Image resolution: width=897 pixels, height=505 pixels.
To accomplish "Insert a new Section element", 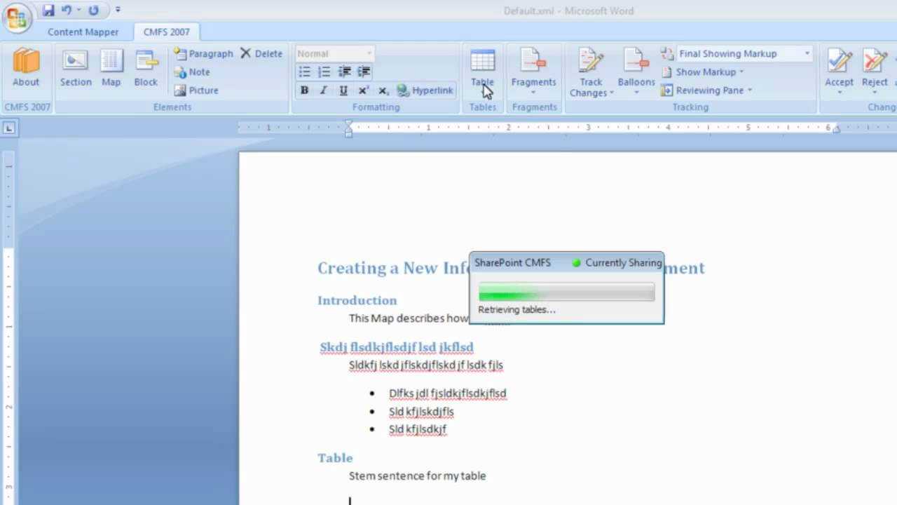I will tap(76, 68).
